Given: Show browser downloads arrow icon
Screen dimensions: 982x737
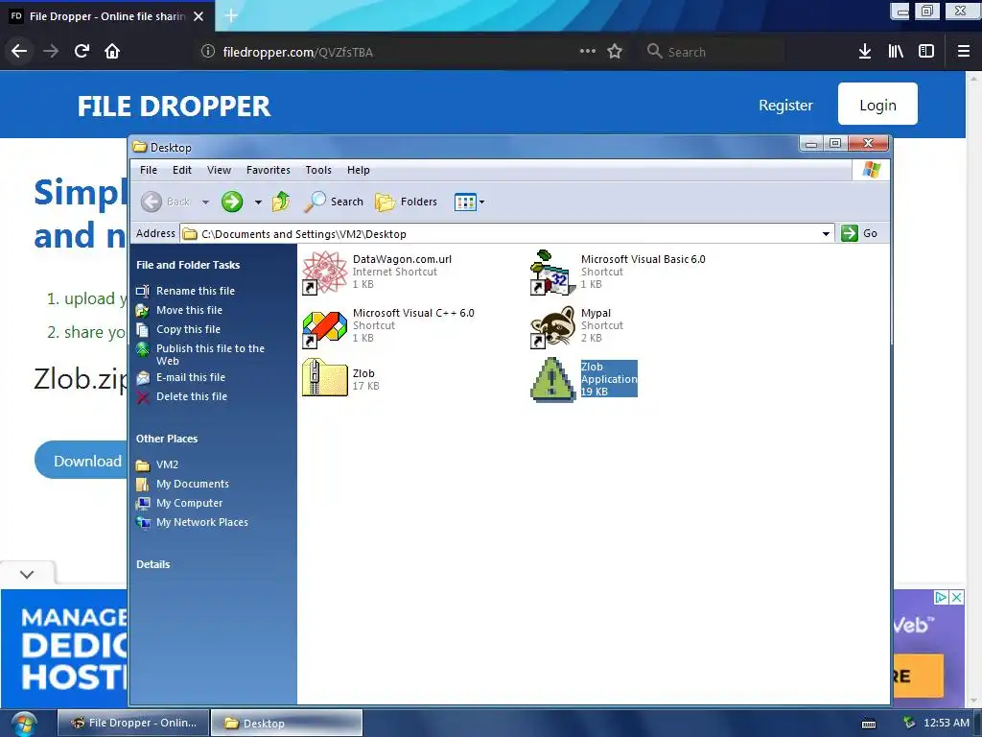Looking at the screenshot, I should (x=864, y=52).
